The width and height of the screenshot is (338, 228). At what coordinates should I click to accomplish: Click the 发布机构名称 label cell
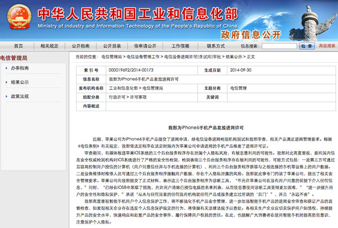91,88
